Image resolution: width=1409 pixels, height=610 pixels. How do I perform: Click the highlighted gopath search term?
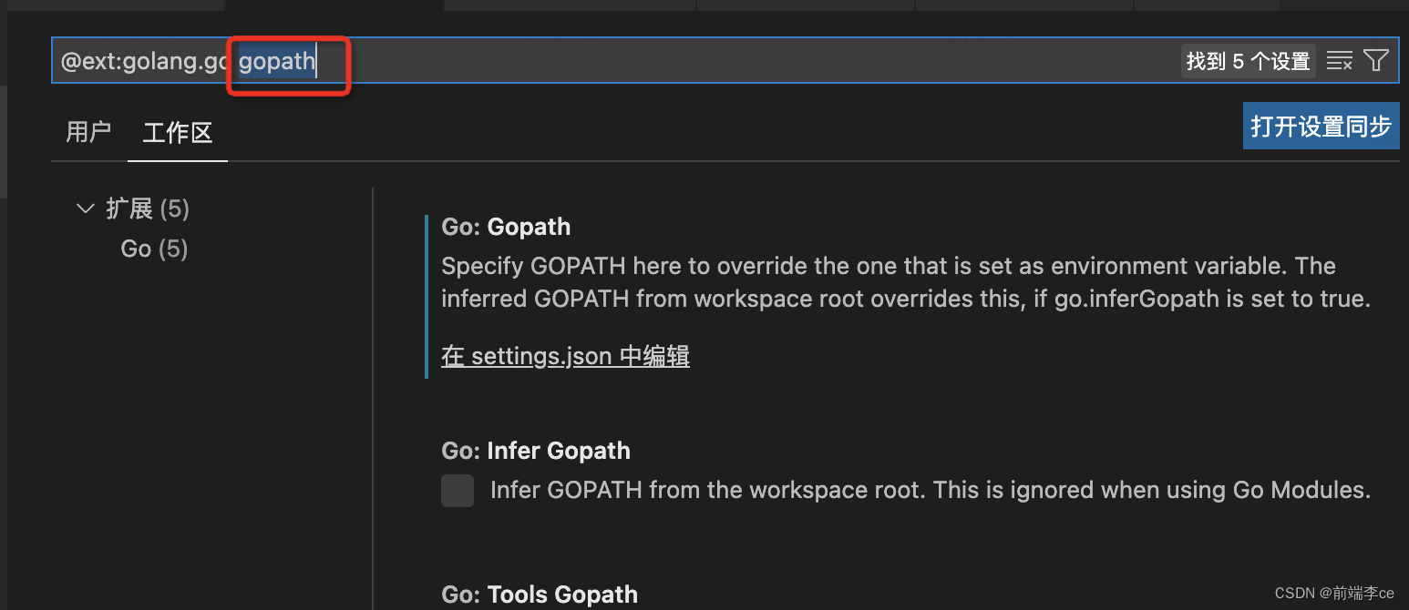(276, 61)
